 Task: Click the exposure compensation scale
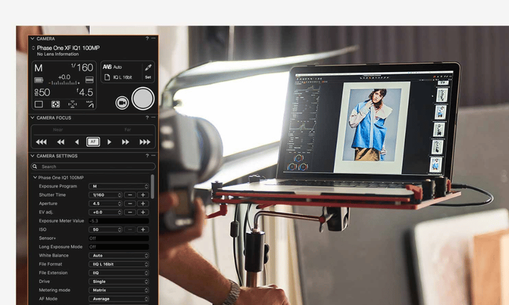64,83
